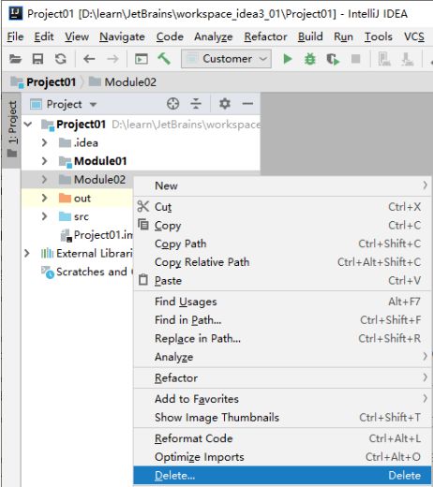The height and width of the screenshot is (487, 433).
Task: Expand the Module01 node
Action: [44, 161]
